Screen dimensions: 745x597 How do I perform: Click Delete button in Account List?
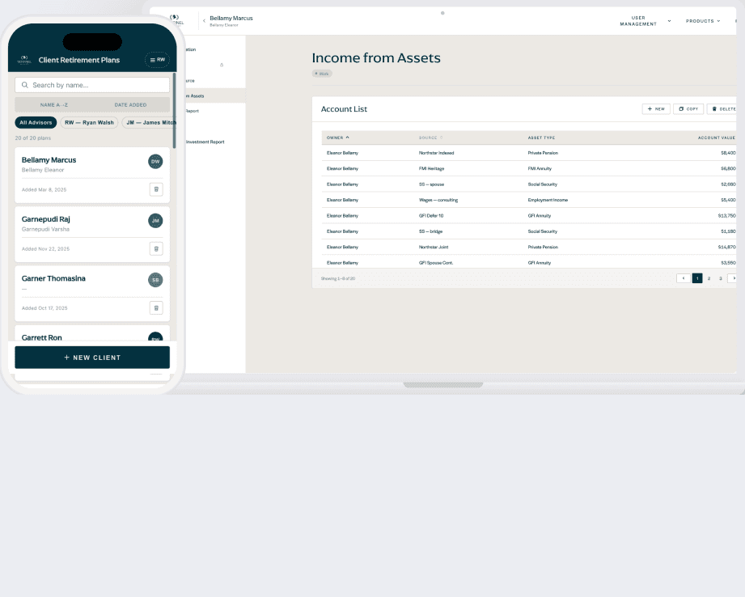pos(722,109)
